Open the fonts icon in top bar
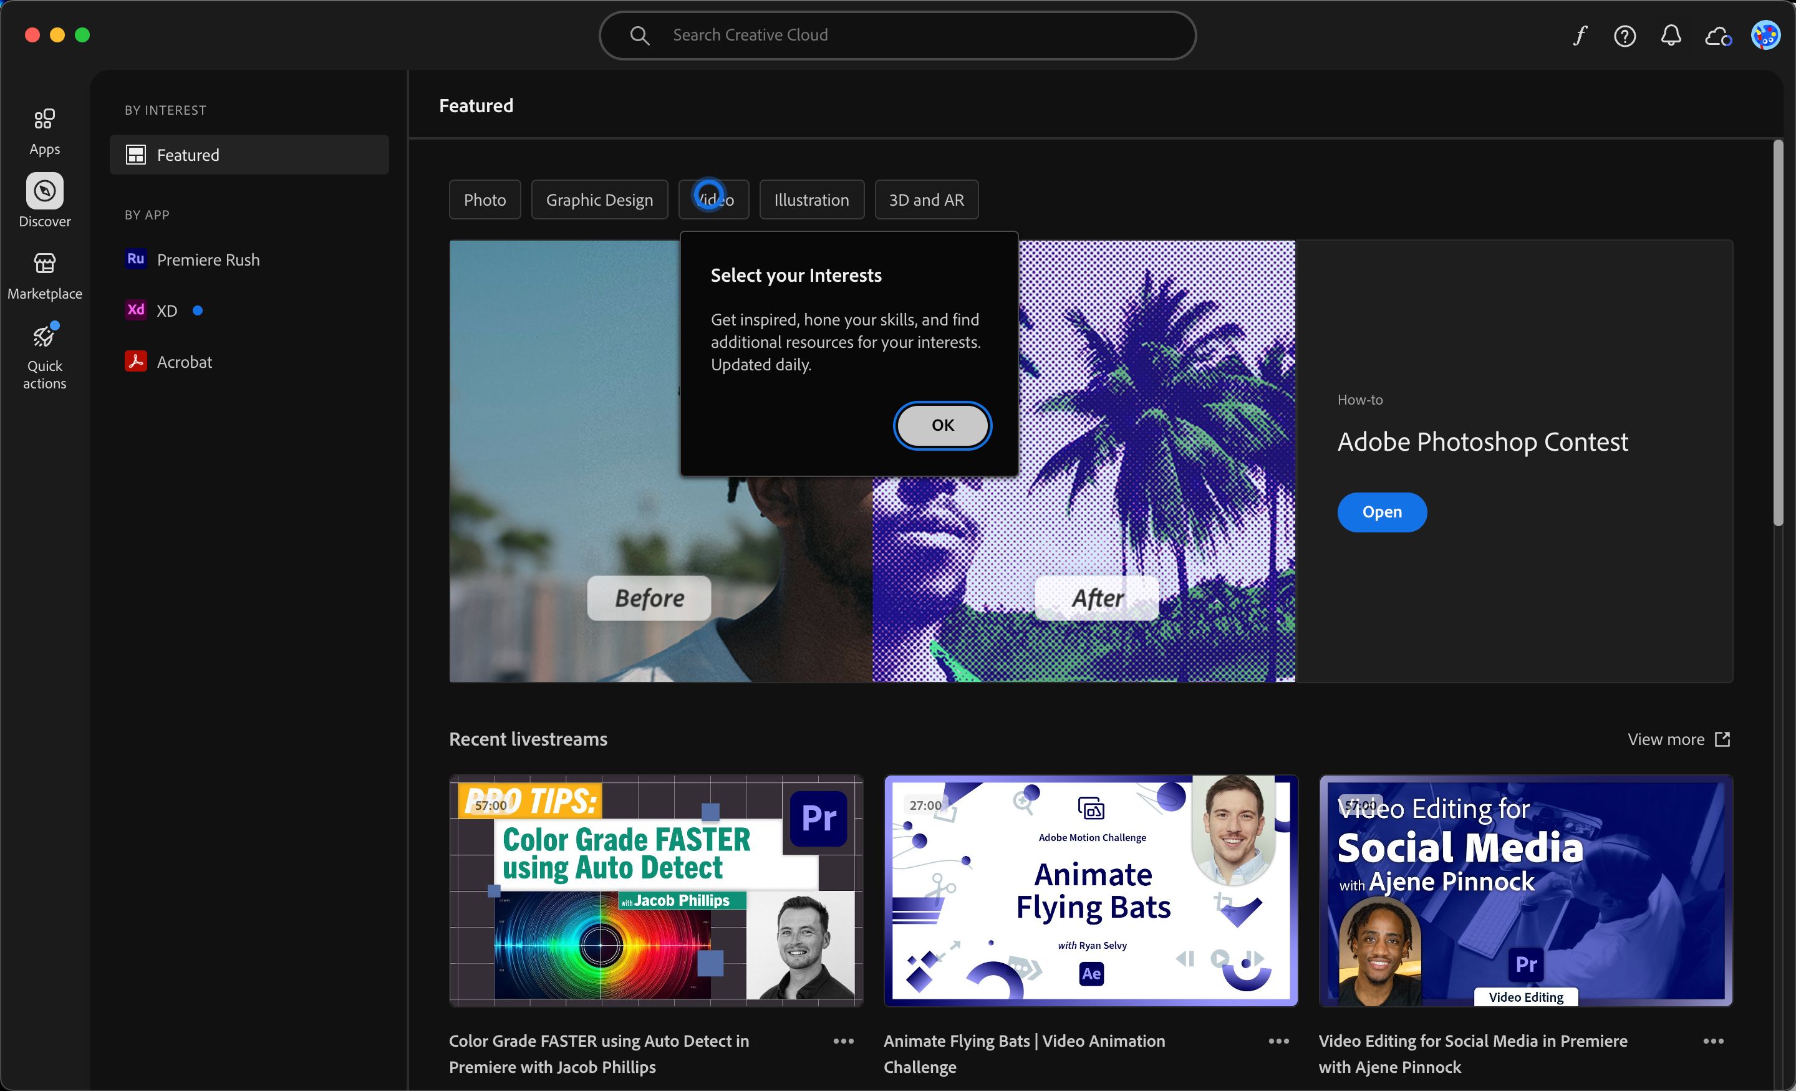The height and width of the screenshot is (1091, 1796). tap(1579, 35)
